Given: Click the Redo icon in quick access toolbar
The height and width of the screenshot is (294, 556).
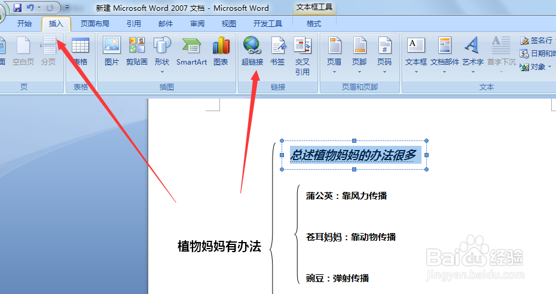Looking at the screenshot, I should pos(50,7).
